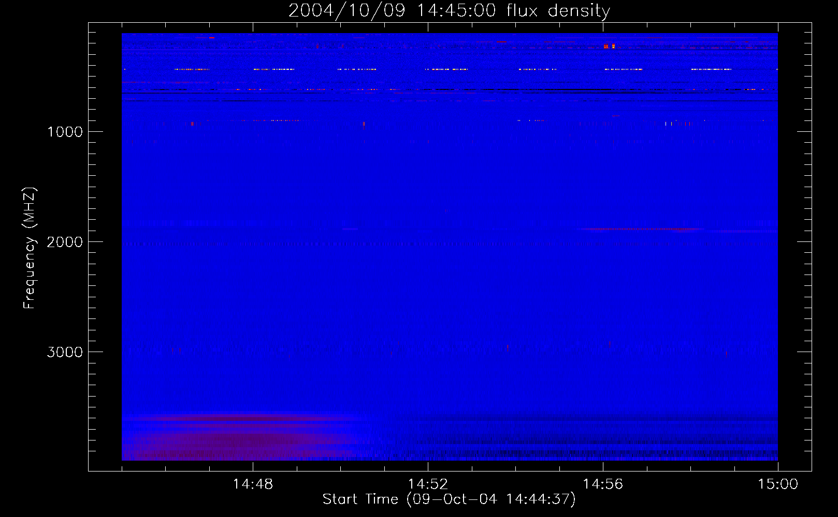Click the 'Frequency (MHZ)' axis title

coord(30,248)
